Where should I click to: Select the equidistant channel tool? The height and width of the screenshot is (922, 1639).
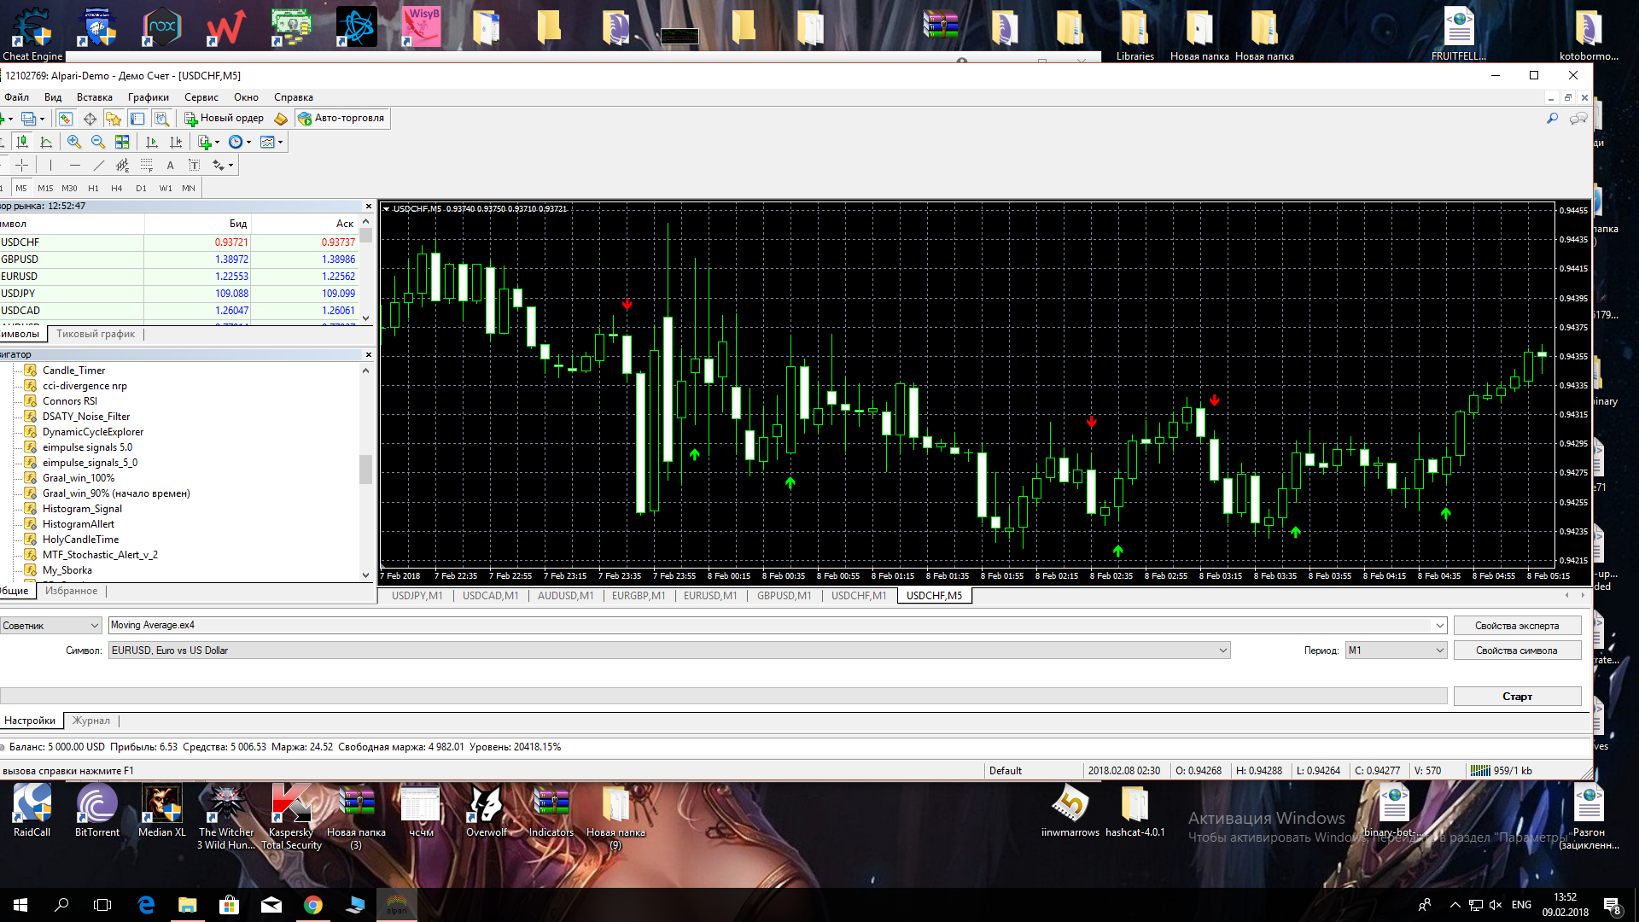point(123,166)
